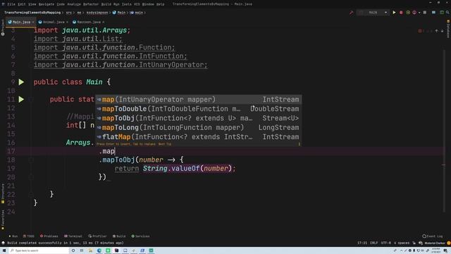
Task: Open the 4 spaces indent selector
Action: pos(402,243)
